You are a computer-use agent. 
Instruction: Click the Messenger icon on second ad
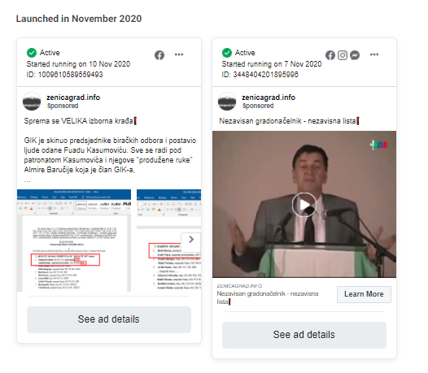[355, 55]
